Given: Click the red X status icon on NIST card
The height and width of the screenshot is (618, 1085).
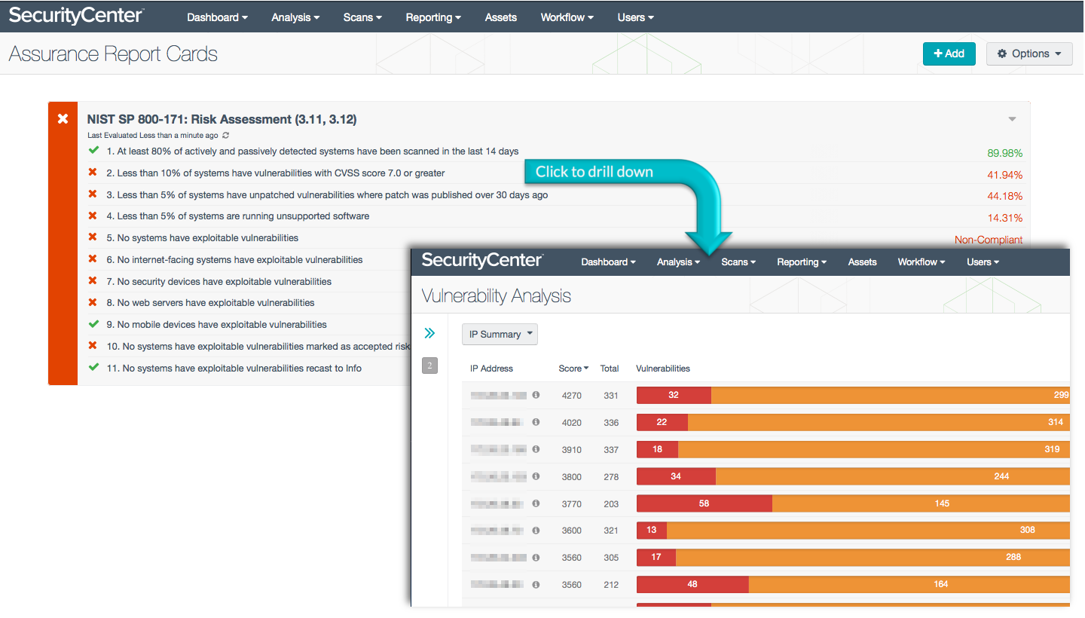Looking at the screenshot, I should click(x=63, y=119).
